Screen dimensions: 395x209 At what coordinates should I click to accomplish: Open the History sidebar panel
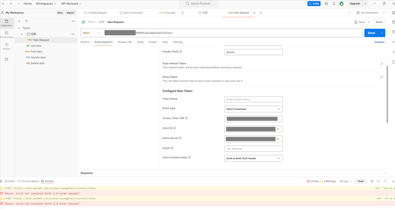click(x=6, y=46)
